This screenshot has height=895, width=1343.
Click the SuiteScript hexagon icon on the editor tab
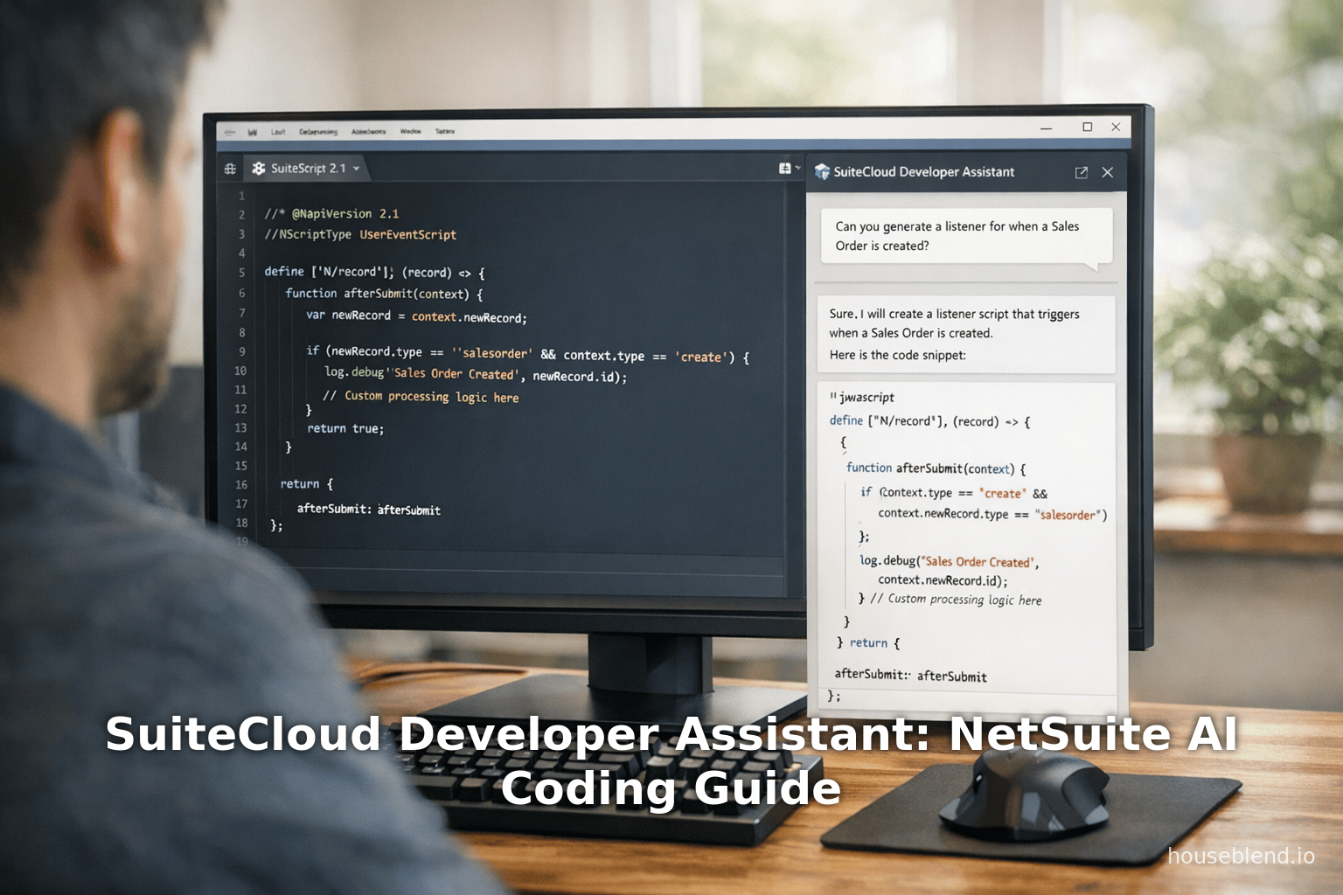pos(258,168)
